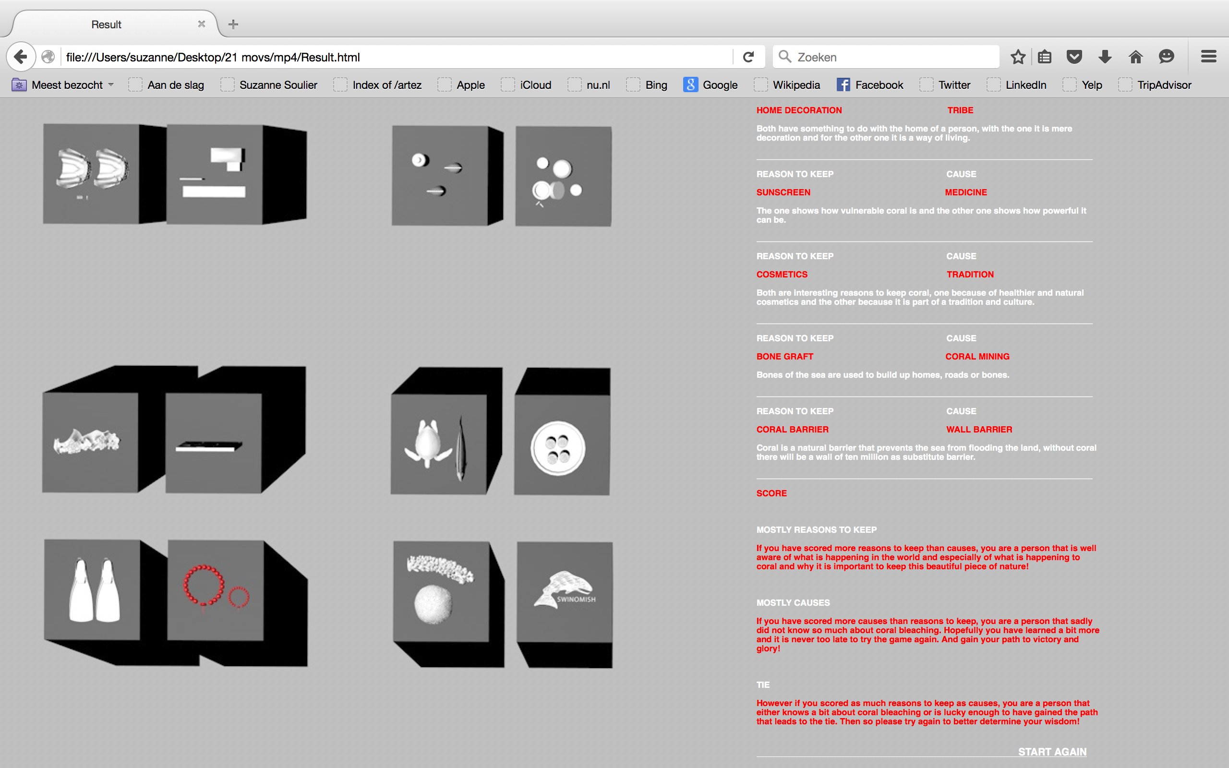Viewport: 1229px width, 768px height.
Task: Click the START AGAIN link
Action: coord(1052,751)
